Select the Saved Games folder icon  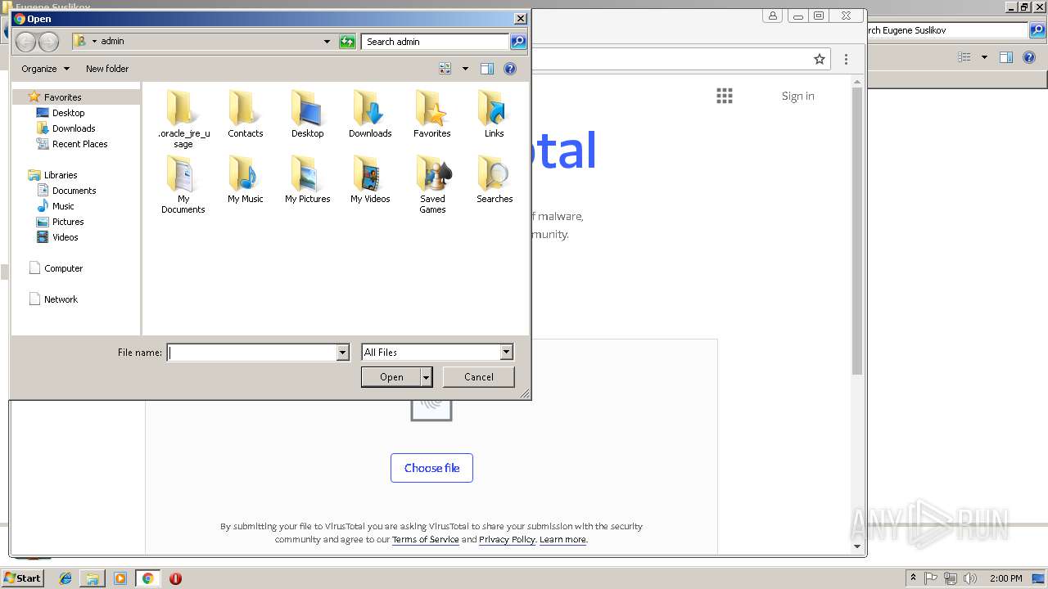tap(432, 184)
